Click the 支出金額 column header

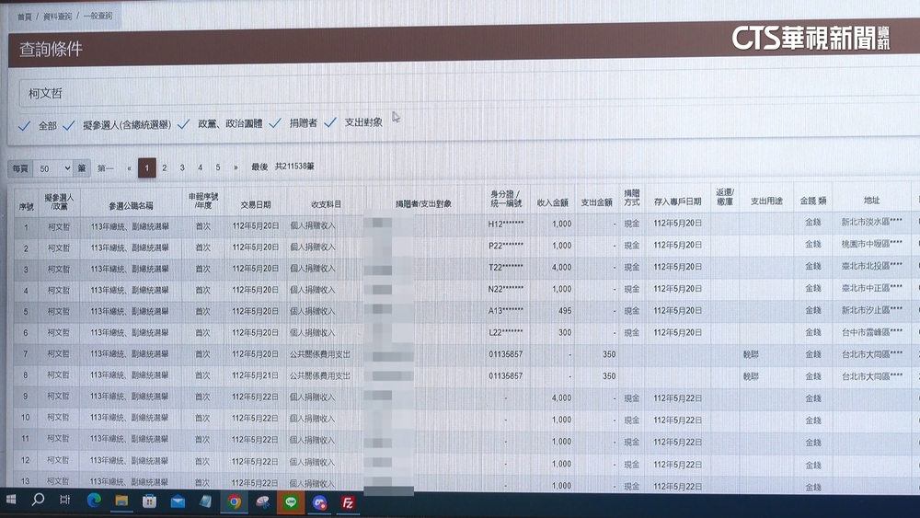coord(597,201)
